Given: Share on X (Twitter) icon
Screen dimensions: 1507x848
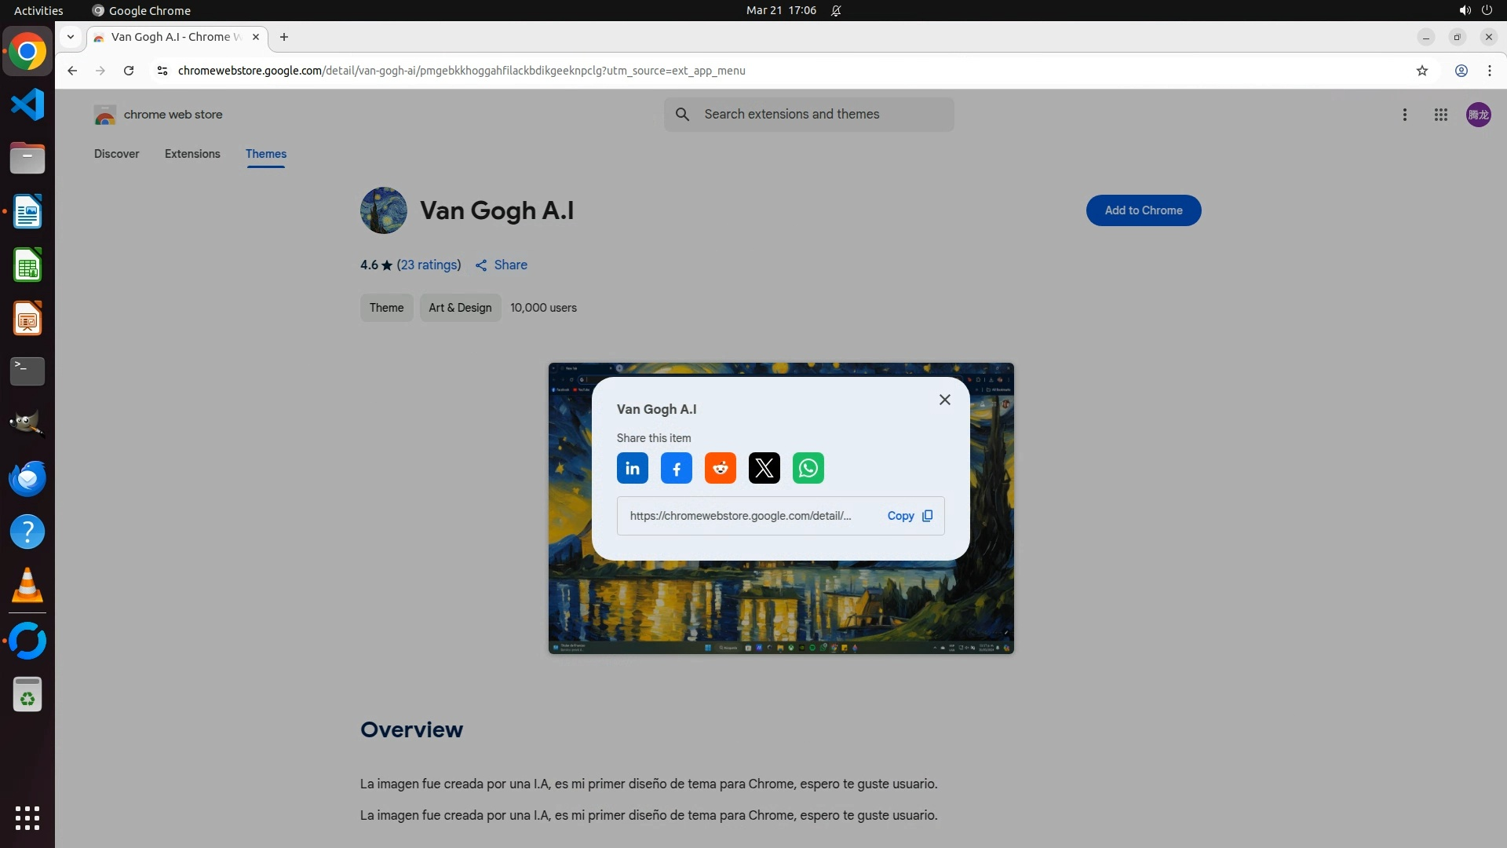Looking at the screenshot, I should click(x=764, y=469).
